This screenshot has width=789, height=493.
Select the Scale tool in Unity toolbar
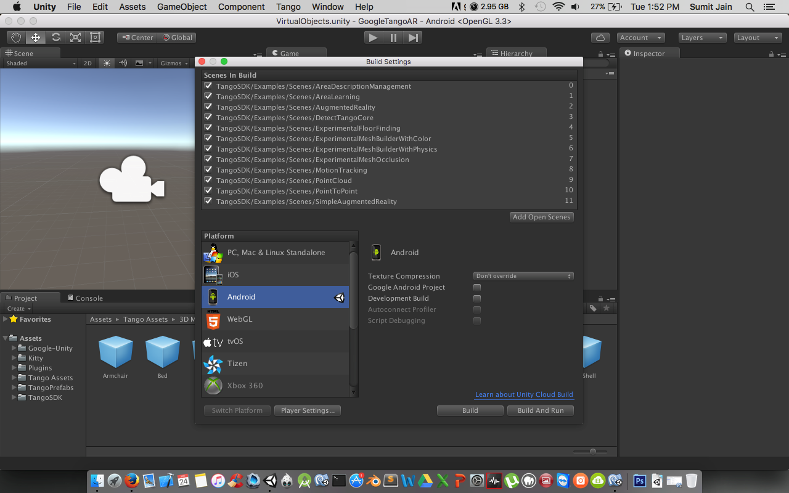click(x=75, y=38)
